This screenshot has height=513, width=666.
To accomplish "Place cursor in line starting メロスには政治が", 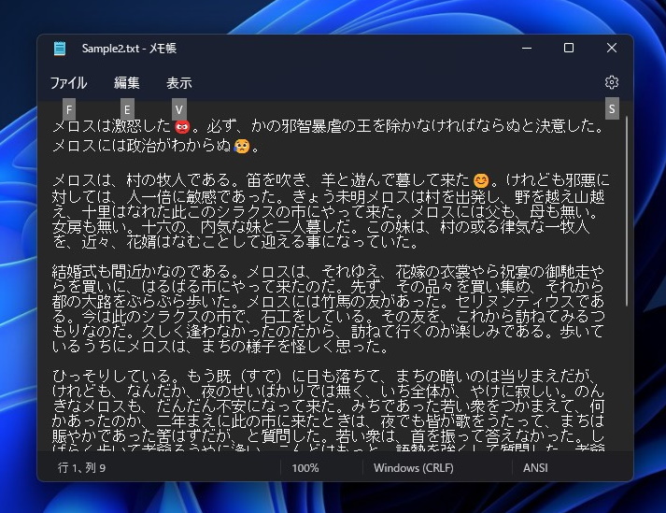I will pos(156,146).
